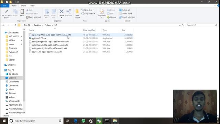Open the Copy to menu
The image size is (220, 124).
point(53,14)
